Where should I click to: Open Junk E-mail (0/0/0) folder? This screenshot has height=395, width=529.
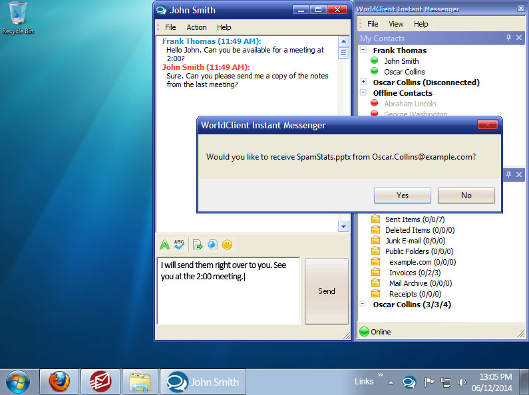pos(415,241)
